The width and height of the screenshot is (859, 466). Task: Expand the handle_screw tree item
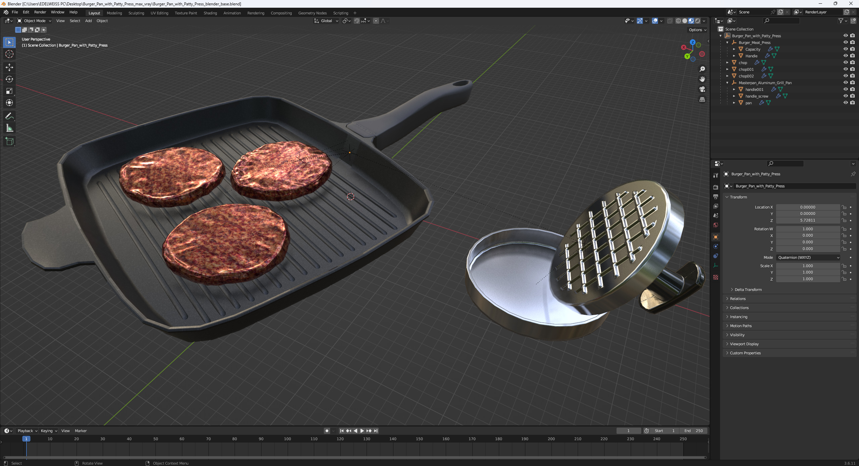click(734, 96)
